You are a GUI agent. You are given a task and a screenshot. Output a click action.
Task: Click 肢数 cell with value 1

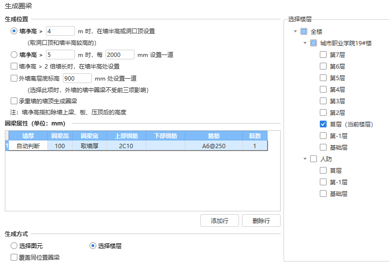point(255,146)
